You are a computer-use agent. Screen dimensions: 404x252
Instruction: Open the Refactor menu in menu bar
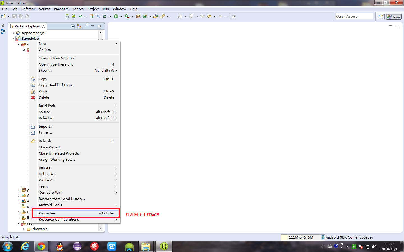(28, 9)
